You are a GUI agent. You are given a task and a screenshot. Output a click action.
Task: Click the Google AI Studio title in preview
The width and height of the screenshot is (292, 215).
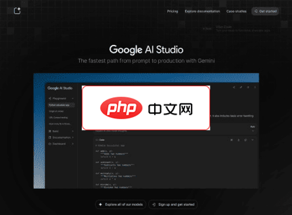point(60,88)
